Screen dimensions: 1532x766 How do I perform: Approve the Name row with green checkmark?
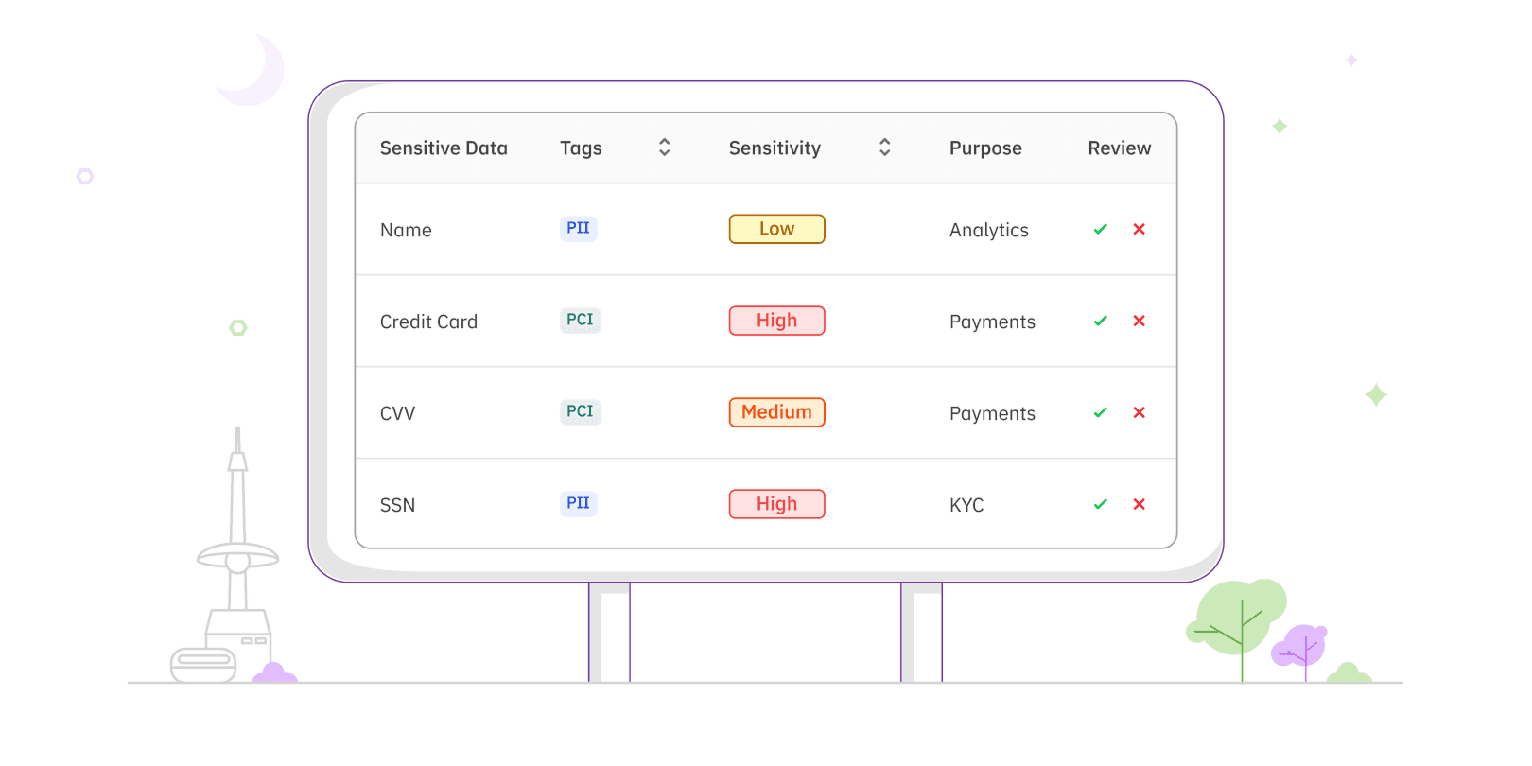pos(1100,230)
